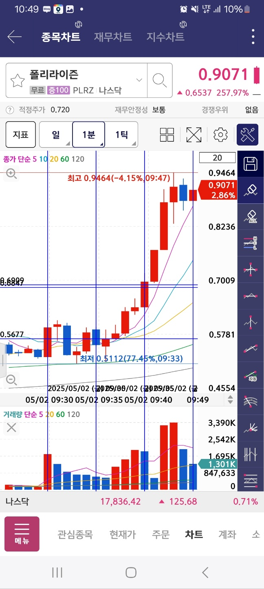The height and width of the screenshot is (589, 264).
Task: Tap the candle icon beside 0.9071
Action: pos(256,75)
